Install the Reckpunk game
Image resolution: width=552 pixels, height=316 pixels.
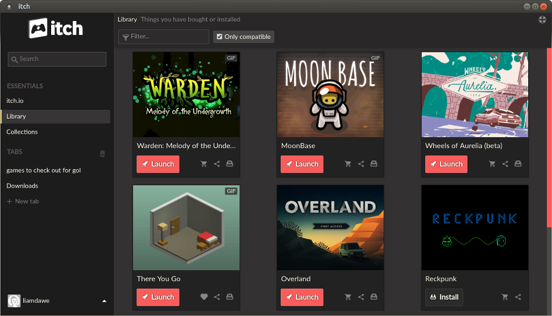(445, 297)
